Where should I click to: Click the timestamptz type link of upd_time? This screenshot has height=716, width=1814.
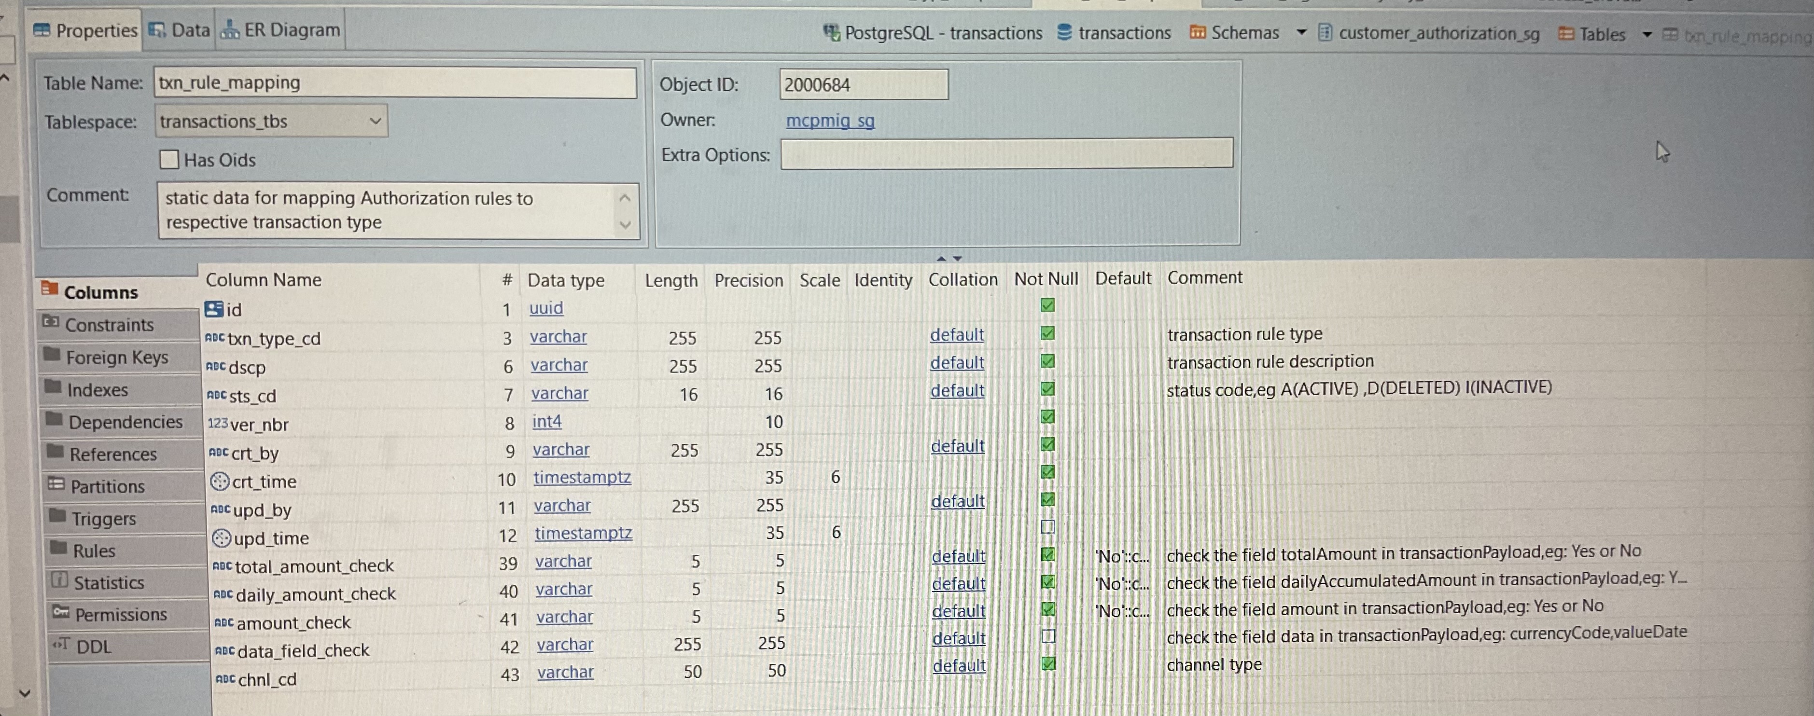coord(582,534)
